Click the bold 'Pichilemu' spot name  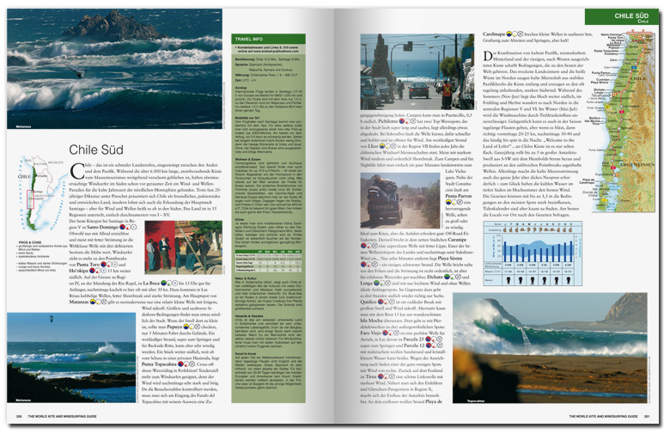pyautogui.click(x=388, y=121)
